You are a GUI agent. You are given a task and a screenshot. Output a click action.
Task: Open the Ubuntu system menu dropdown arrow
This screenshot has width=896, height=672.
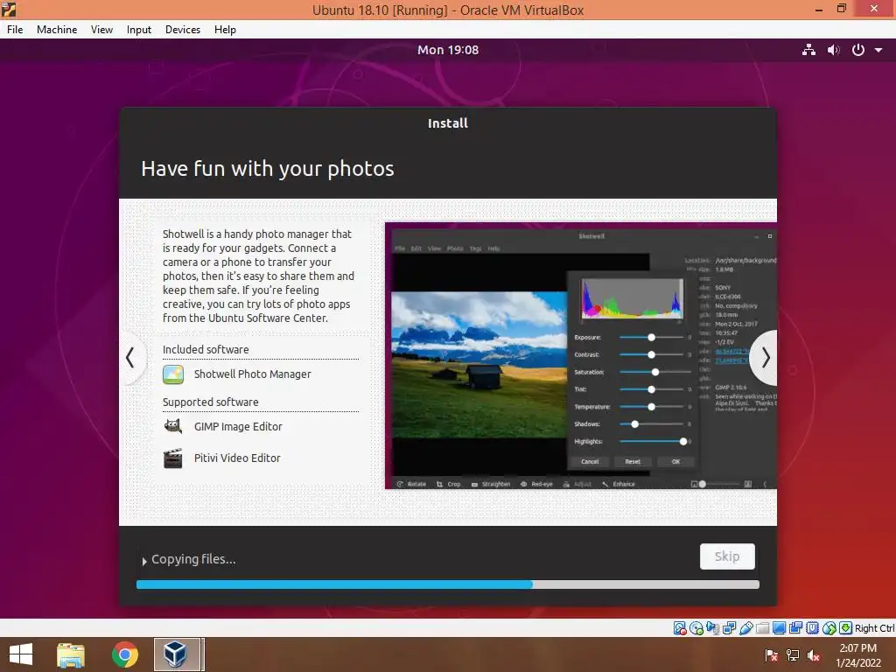[x=878, y=50]
